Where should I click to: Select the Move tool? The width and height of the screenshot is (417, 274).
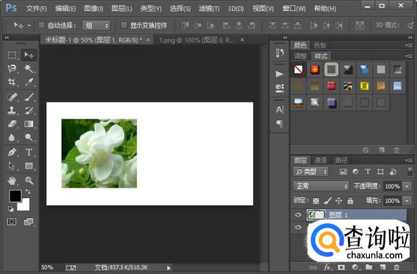pos(29,55)
